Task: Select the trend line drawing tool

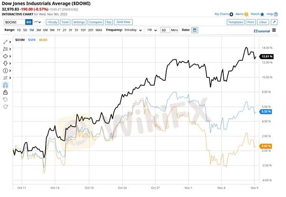Action: click(x=5, y=42)
